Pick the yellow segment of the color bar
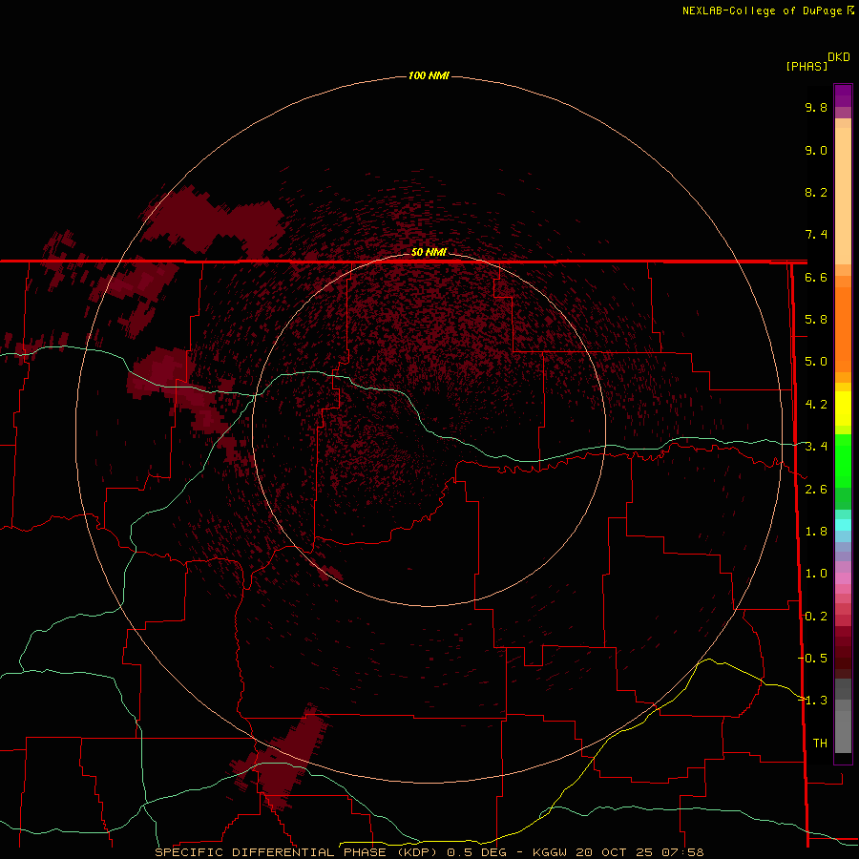 coord(843,409)
